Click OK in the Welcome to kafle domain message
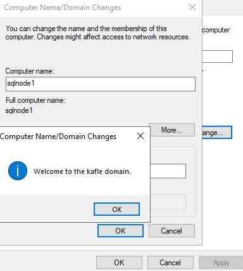Image resolution: width=243 pixels, height=271 pixels. pyautogui.click(x=116, y=209)
